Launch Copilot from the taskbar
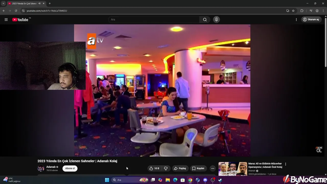This screenshot has width=327, height=184. 160,180
